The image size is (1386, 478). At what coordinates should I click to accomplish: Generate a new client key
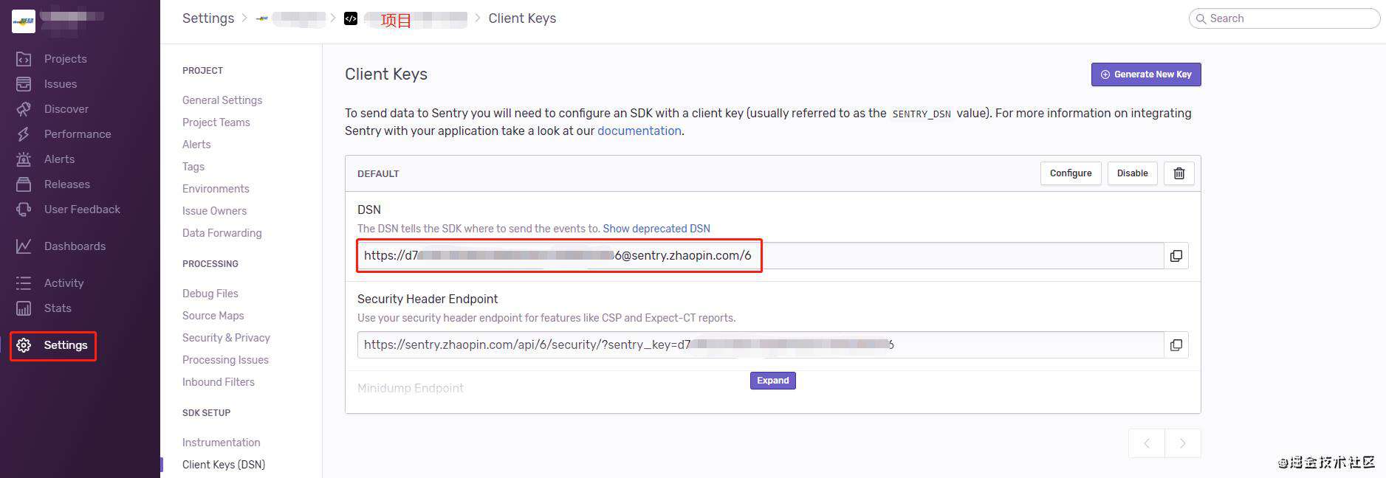point(1146,75)
